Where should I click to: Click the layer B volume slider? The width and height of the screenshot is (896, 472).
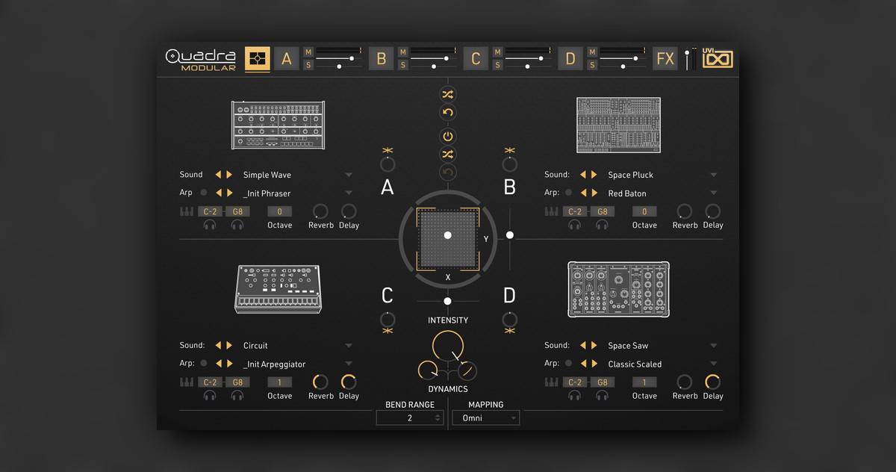pyautogui.click(x=432, y=58)
